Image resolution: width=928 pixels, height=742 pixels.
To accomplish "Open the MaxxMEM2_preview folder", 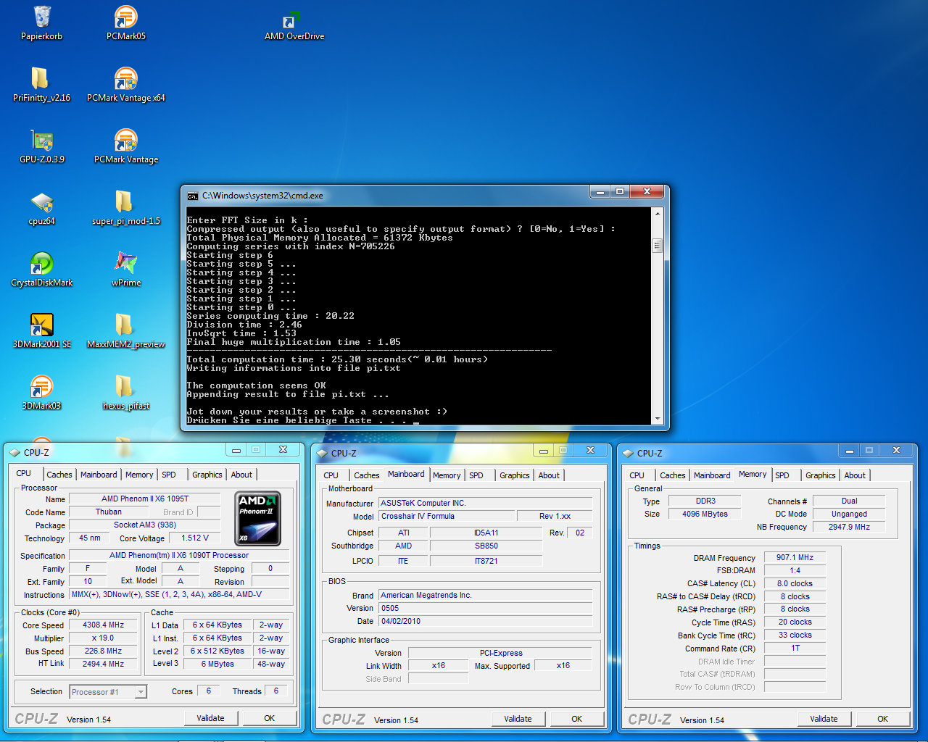I will (x=126, y=331).
